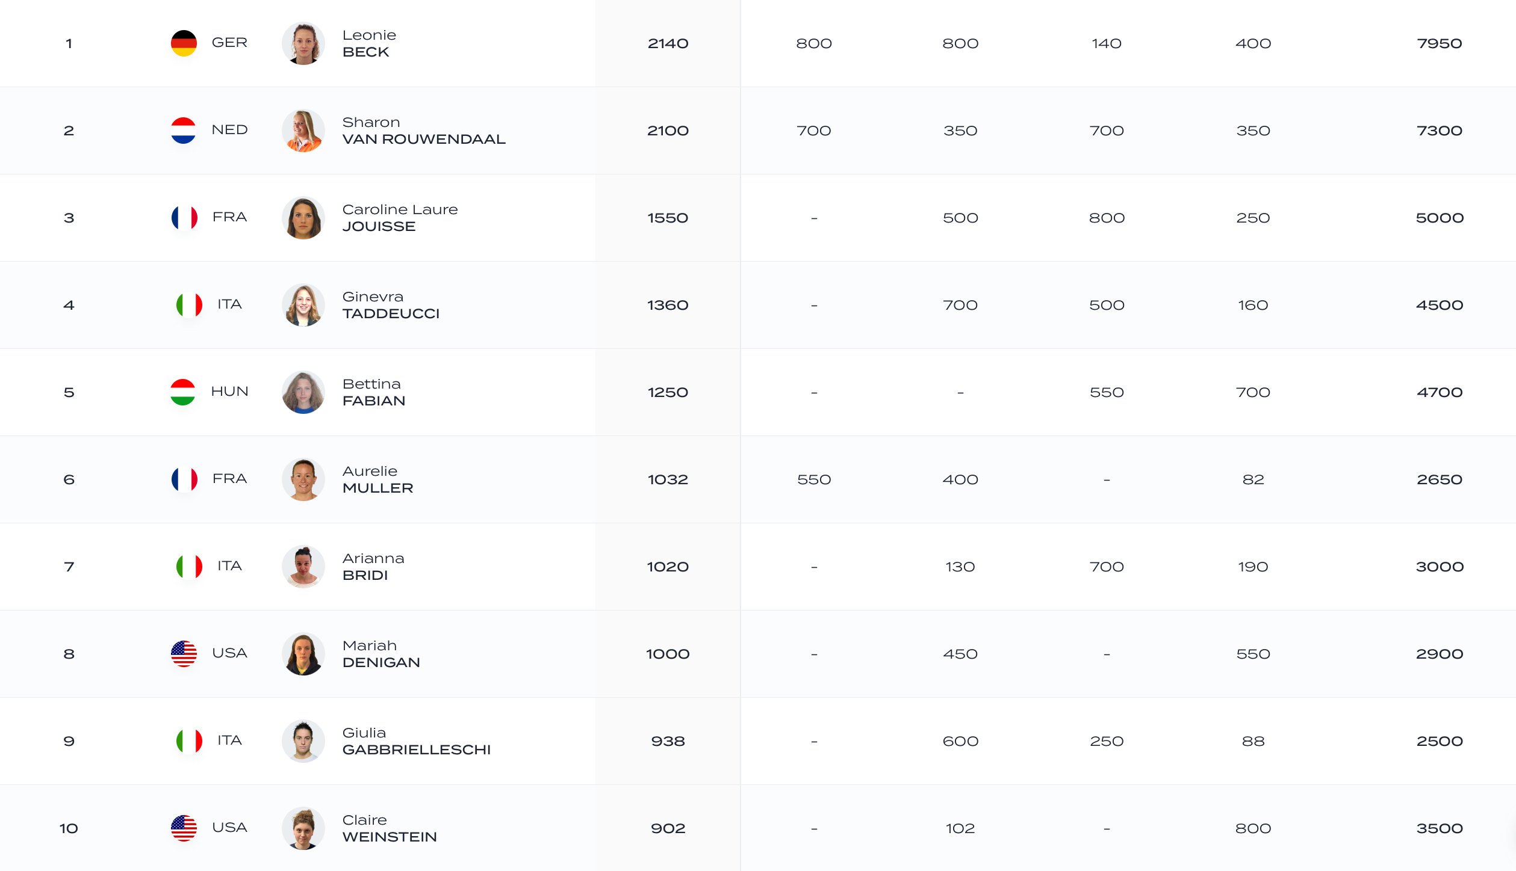This screenshot has width=1516, height=871.
Task: Open Bettina Fabian's profile photo
Action: [303, 392]
